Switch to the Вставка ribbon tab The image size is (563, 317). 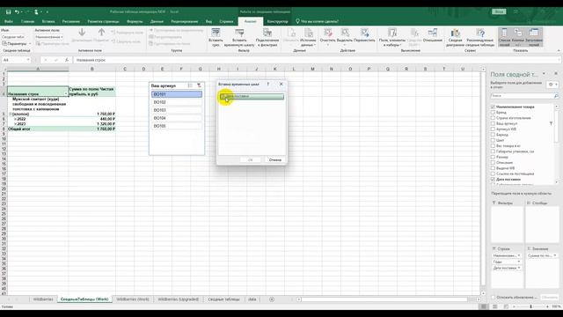coord(48,21)
